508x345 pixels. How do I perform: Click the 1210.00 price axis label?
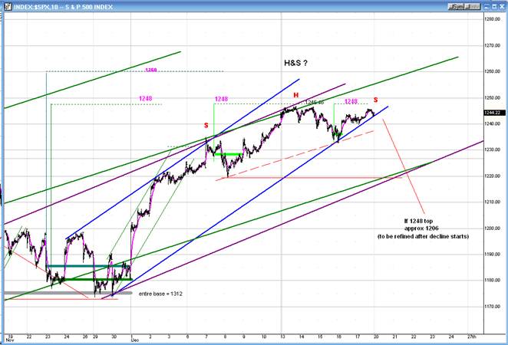493,202
